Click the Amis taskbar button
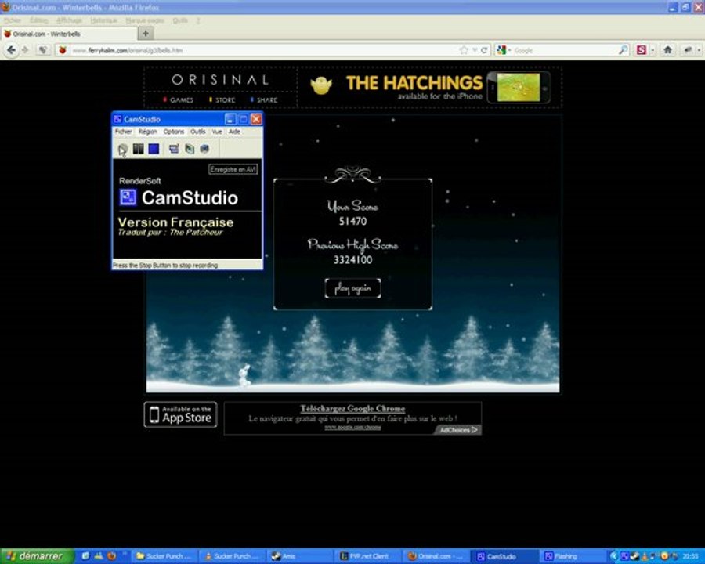This screenshot has height=564, width=705. pyautogui.click(x=299, y=556)
